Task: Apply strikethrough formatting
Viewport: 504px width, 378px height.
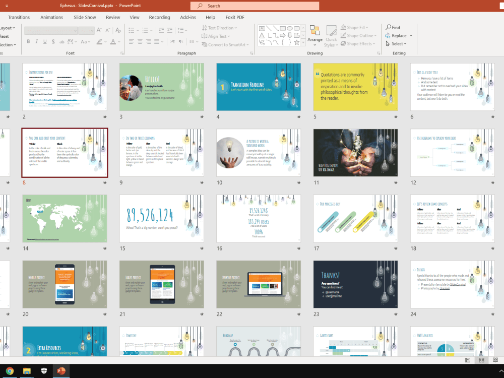Action: 61,40
